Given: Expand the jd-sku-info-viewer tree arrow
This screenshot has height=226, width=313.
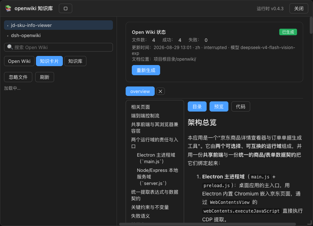Looking at the screenshot, I should pyautogui.click(x=8, y=25).
